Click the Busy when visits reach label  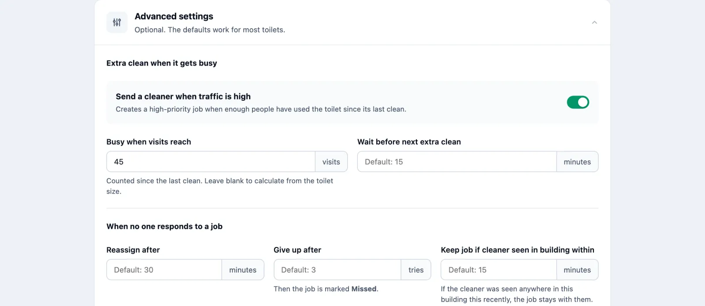[x=149, y=142]
